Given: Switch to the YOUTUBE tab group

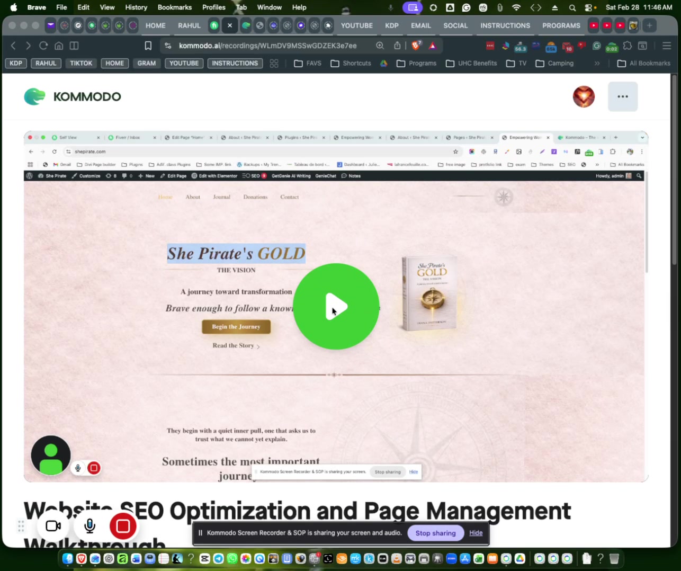Looking at the screenshot, I should [x=356, y=25].
